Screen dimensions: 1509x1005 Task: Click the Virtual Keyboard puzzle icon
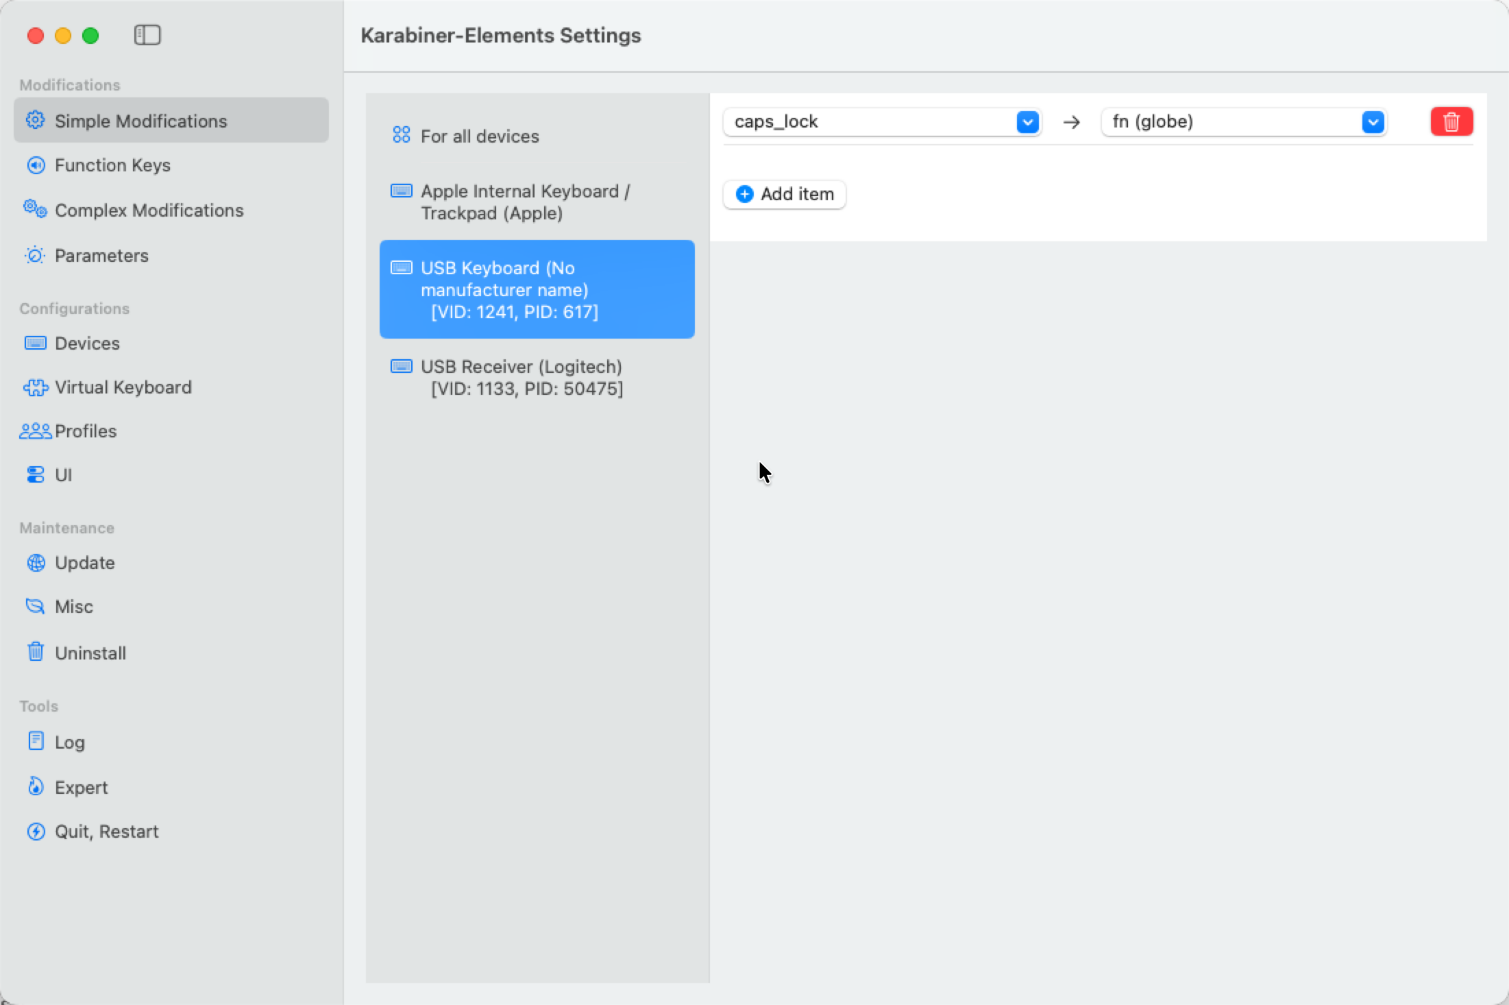coord(36,387)
